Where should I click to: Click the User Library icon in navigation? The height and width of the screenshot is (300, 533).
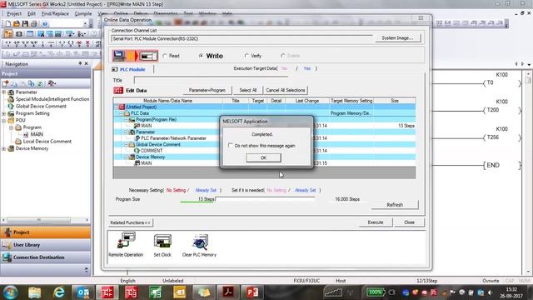(7, 245)
